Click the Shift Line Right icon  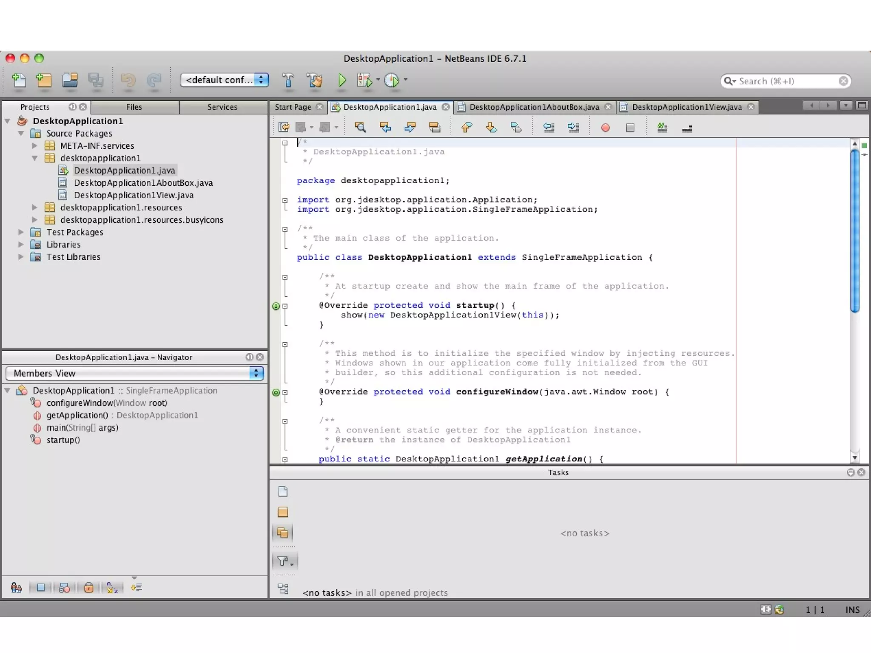573,128
